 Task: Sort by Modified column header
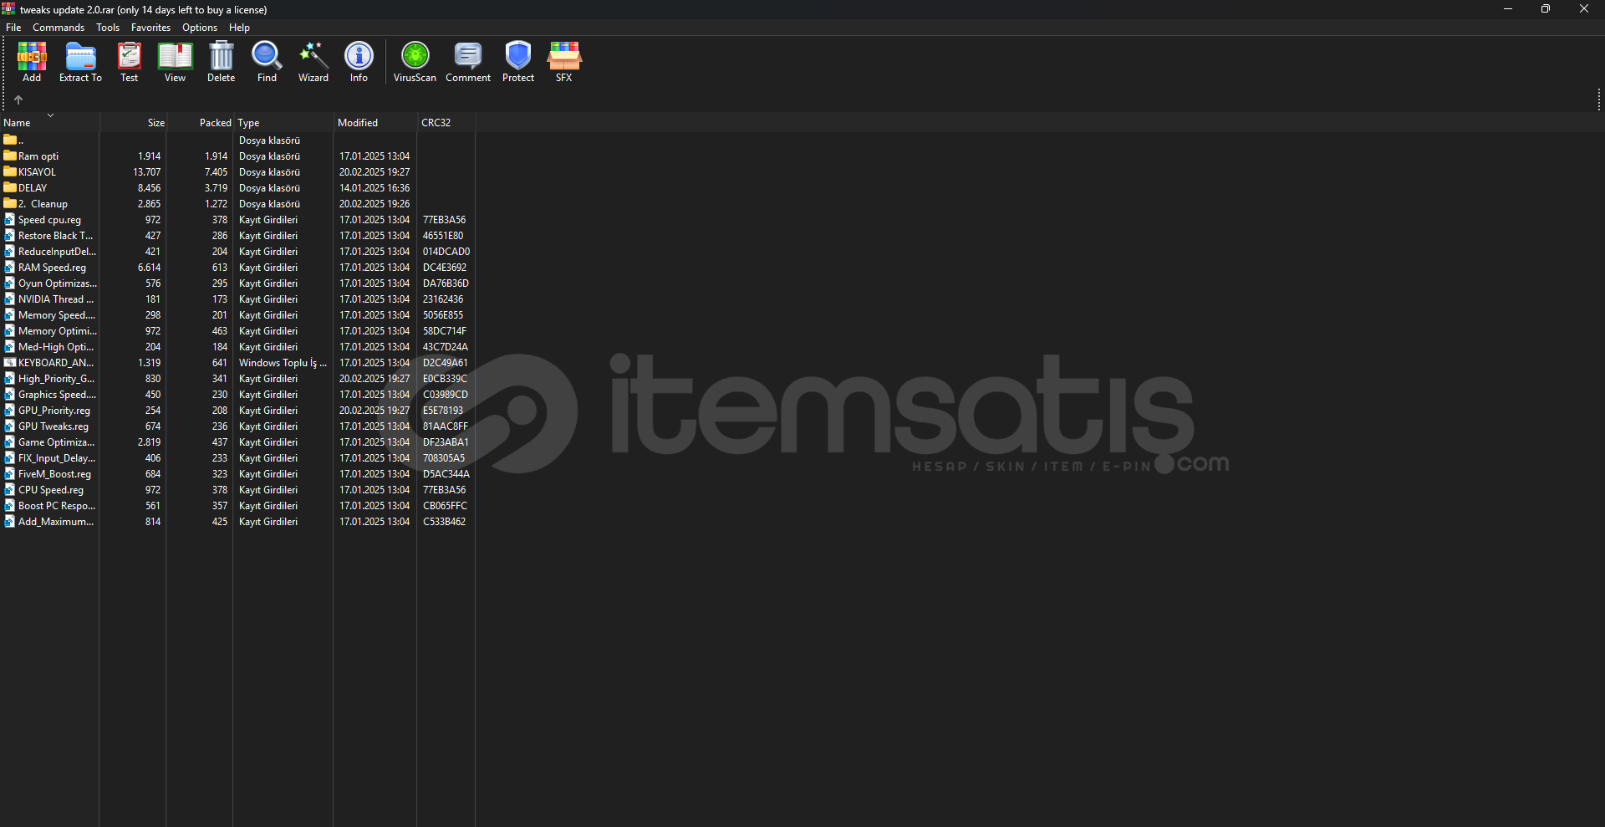375,122
